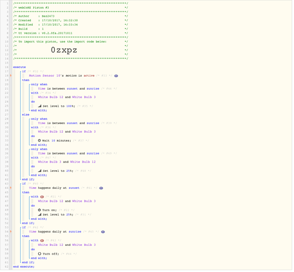The image size is (294, 272).
Task: Click 'sunset' on line 36
Action: 72,154
